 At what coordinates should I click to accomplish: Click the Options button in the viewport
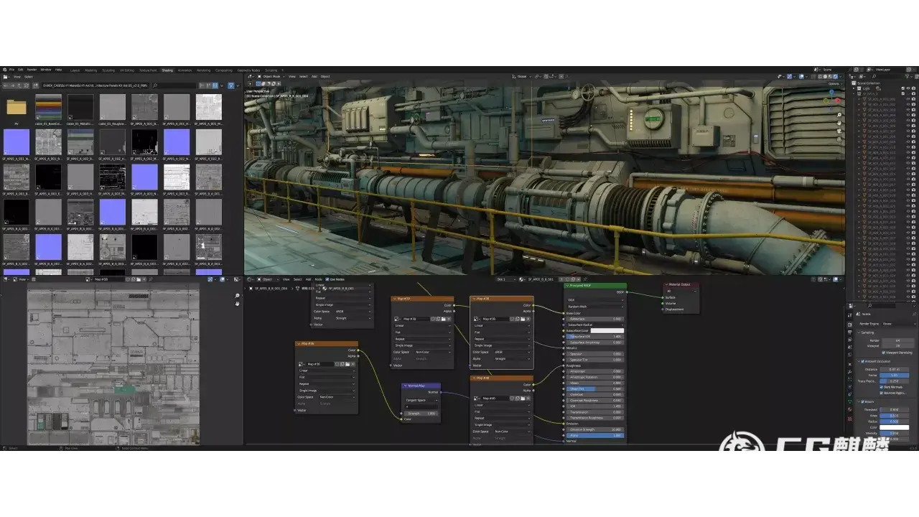(x=833, y=83)
